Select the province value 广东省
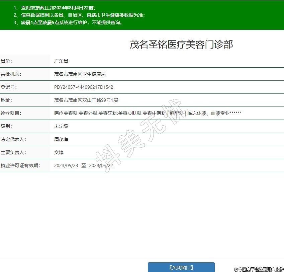Image resolution: width=284 pixels, height=272 pixels. 61,61
